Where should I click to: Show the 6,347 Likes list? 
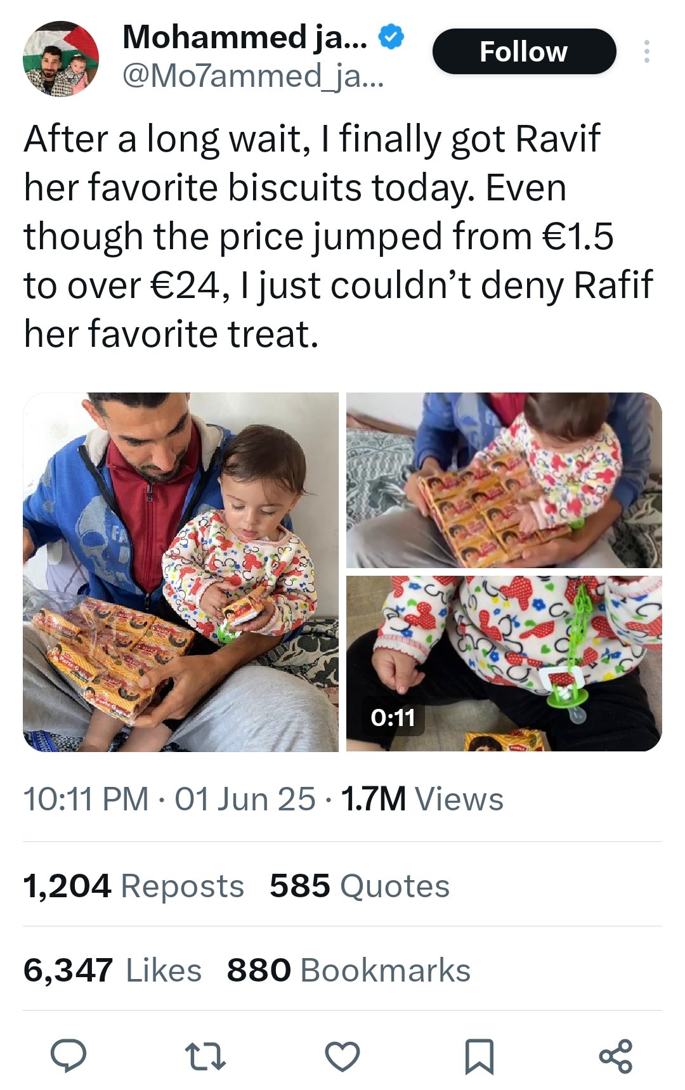pos(112,970)
